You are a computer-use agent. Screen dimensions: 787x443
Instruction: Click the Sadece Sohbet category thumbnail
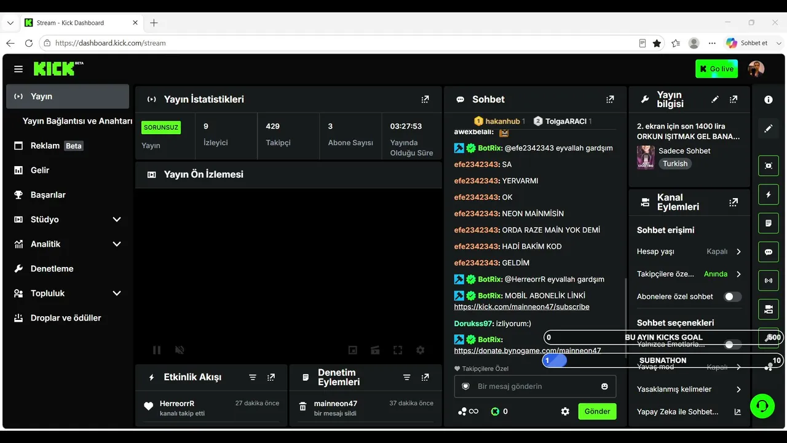pyautogui.click(x=646, y=157)
